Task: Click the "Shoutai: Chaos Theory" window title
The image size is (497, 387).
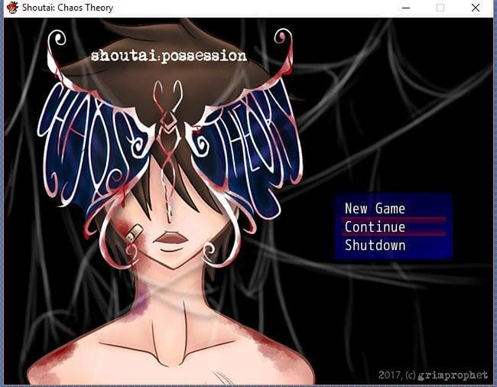Action: (x=67, y=8)
